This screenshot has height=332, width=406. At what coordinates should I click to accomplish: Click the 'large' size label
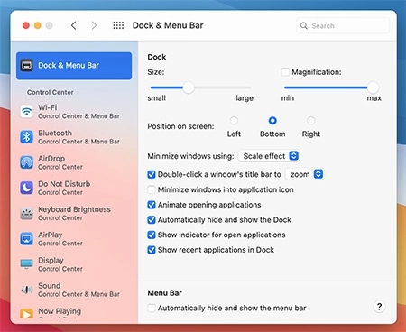tap(245, 98)
